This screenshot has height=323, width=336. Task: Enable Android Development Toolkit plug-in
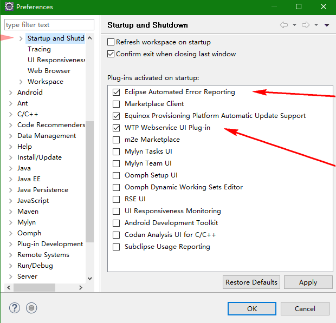point(116,223)
